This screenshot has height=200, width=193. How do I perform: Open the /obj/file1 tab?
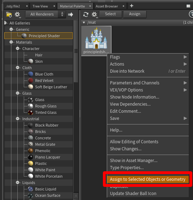13,6
